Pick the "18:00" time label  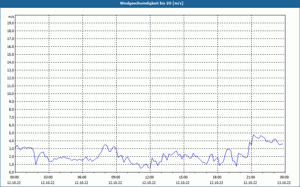[218, 177]
